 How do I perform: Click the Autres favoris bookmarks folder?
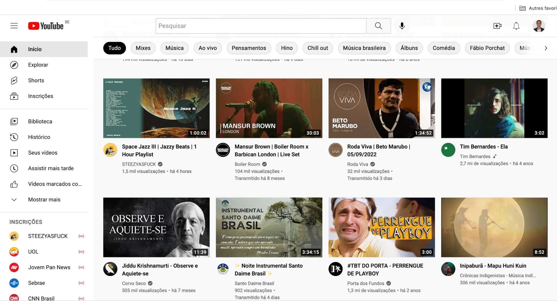(538, 8)
